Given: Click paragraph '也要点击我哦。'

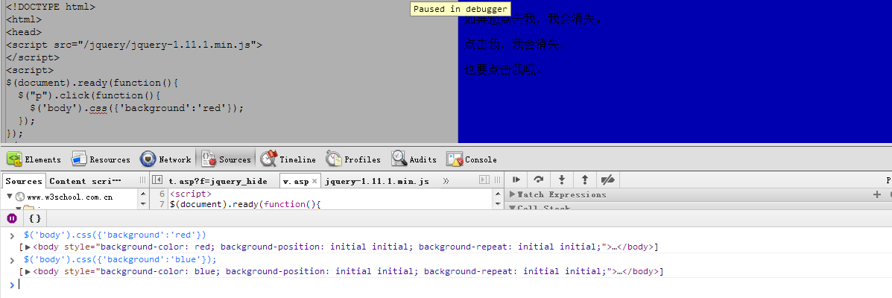Looking at the screenshot, I should click(504, 69).
